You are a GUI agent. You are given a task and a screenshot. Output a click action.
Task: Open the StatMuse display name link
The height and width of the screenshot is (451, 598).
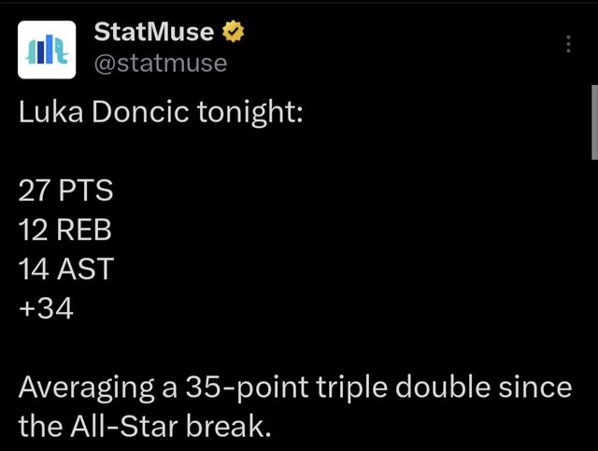point(155,34)
